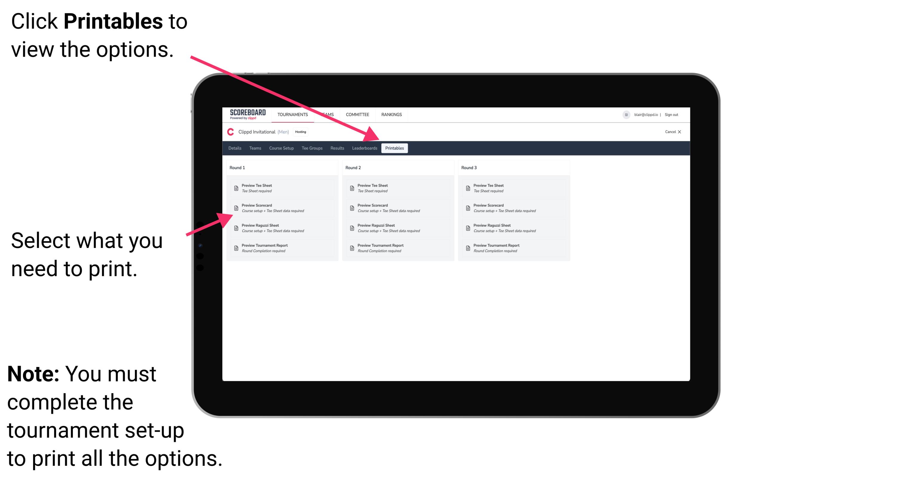Click Preview Tee Sheet icon Round 2
Viewport: 909px width, 489px height.
click(x=352, y=188)
